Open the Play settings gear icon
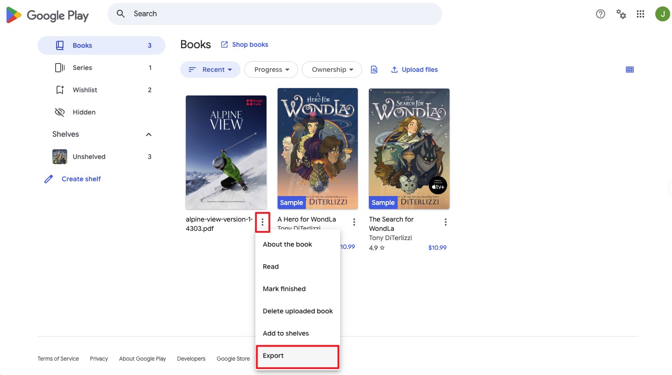Viewport: 672px width, 375px height. pos(621,14)
